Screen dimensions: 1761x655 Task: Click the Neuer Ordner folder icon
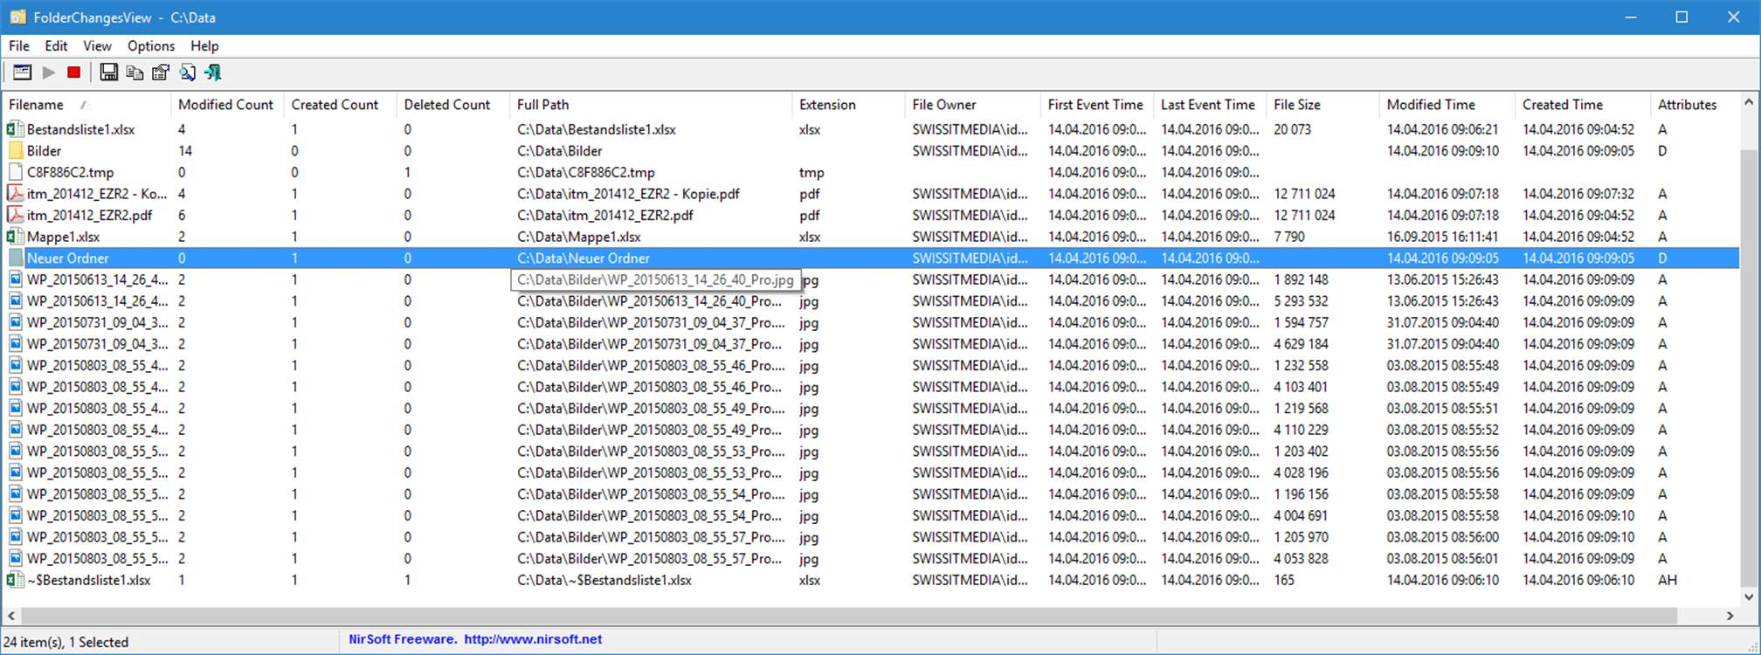[x=15, y=259]
